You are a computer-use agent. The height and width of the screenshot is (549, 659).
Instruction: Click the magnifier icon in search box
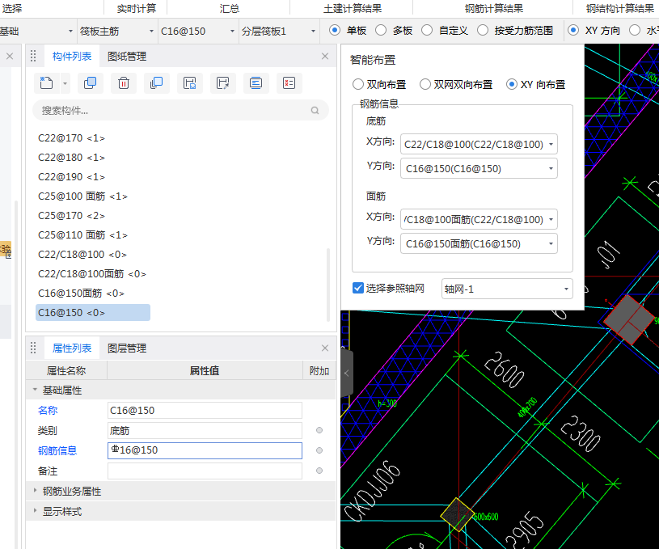tap(315, 111)
